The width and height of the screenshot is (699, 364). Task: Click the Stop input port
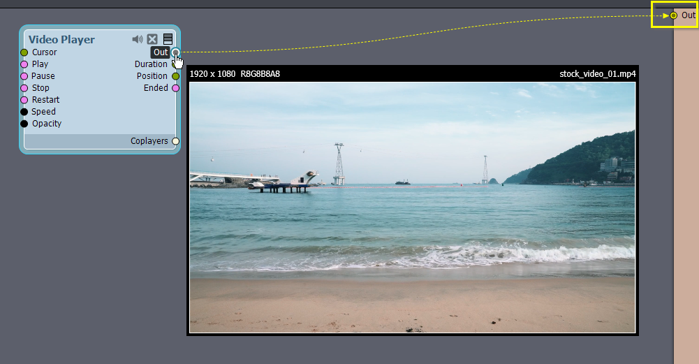[24, 88]
